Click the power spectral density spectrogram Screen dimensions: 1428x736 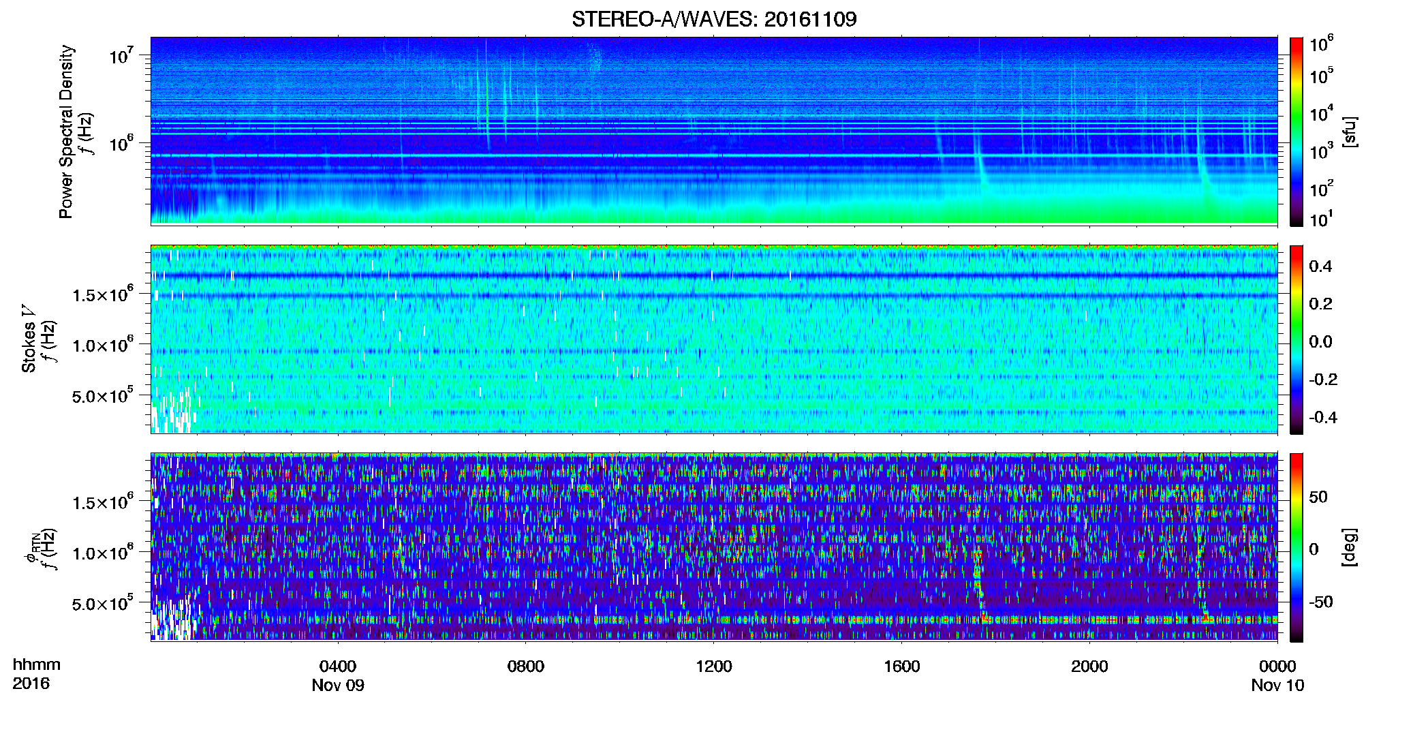coord(714,131)
